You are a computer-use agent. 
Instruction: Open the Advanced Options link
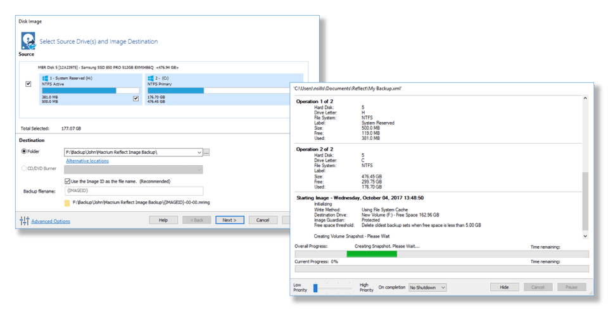[51, 221]
